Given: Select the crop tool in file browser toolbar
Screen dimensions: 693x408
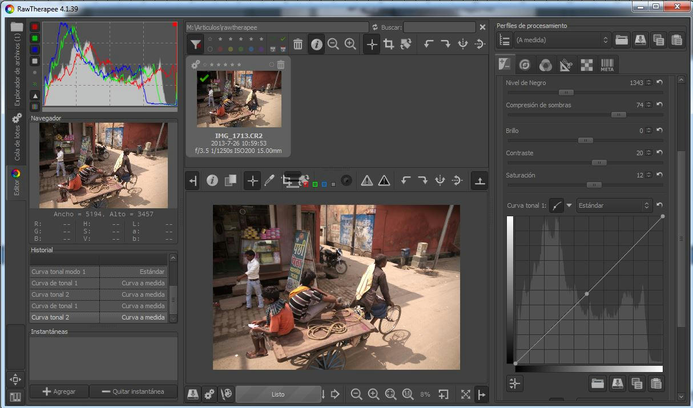Looking at the screenshot, I should point(389,44).
